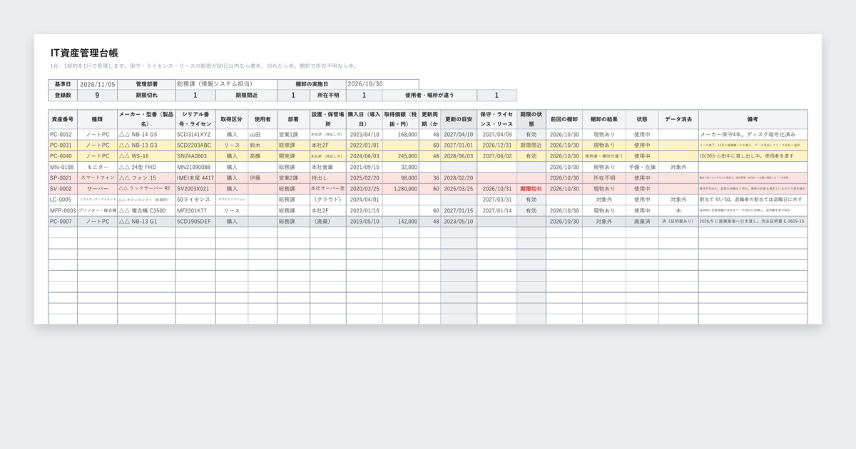Click the 備考 column header
This screenshot has width=856, height=449.
coord(753,119)
